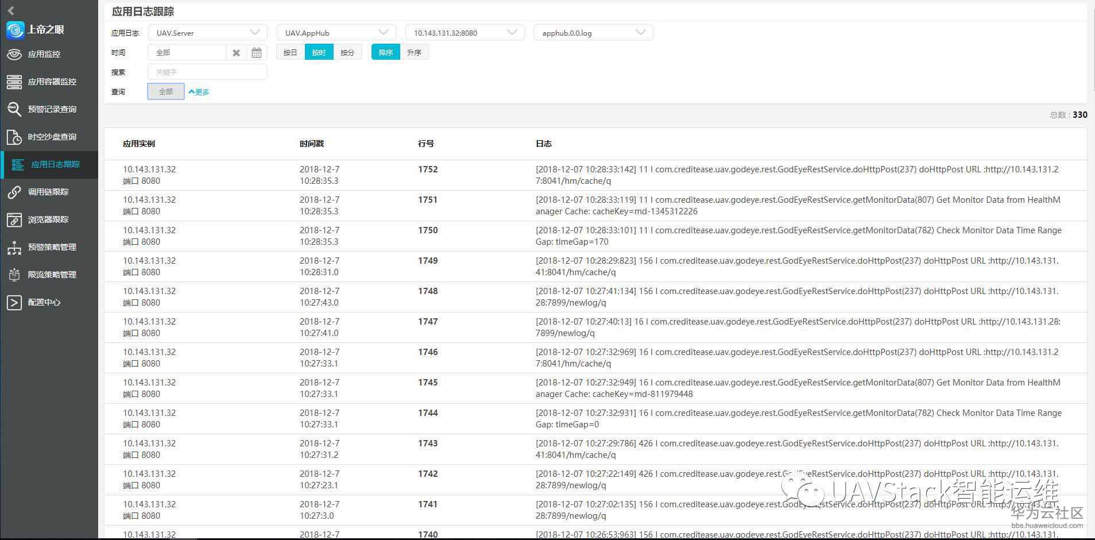
Task: Click the 预警策略管理 hierarchy icon
Action: click(14, 247)
